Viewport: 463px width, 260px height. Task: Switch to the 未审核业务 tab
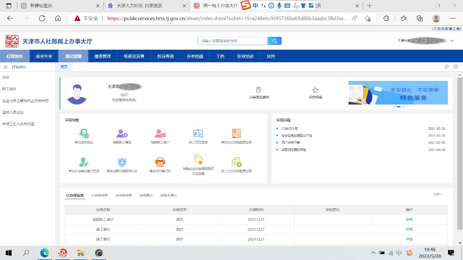[123, 195]
